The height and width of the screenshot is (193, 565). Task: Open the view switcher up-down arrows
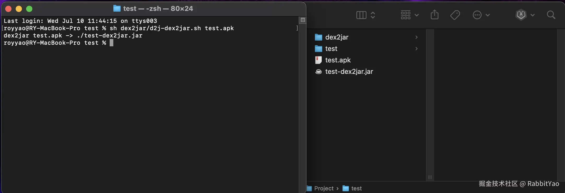click(x=373, y=15)
